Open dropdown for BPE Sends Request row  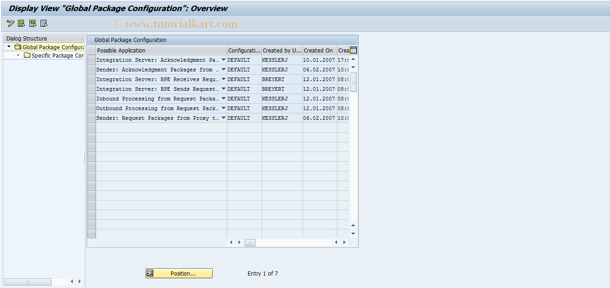[x=224, y=89]
